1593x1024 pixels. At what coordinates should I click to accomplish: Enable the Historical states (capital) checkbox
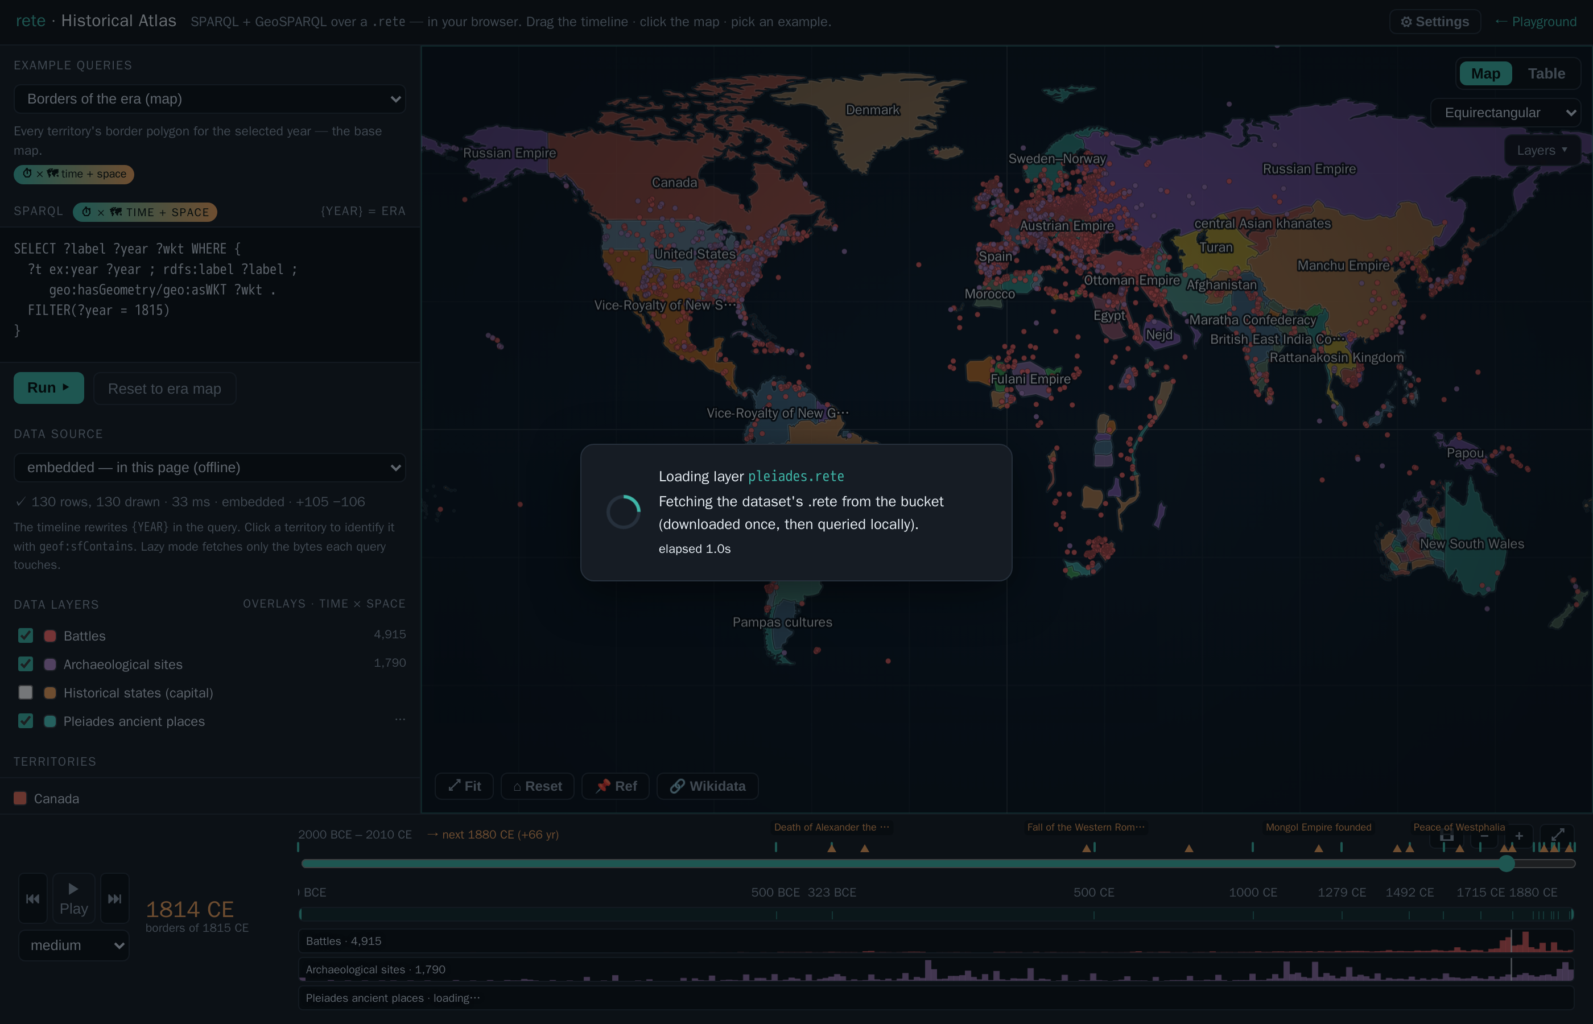tap(25, 692)
